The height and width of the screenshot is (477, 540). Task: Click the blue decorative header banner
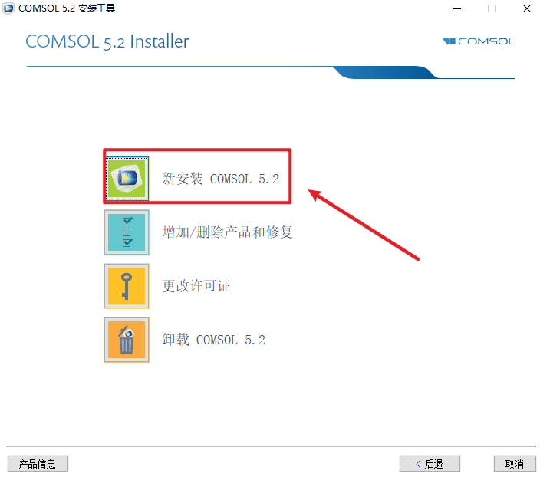coord(386,72)
